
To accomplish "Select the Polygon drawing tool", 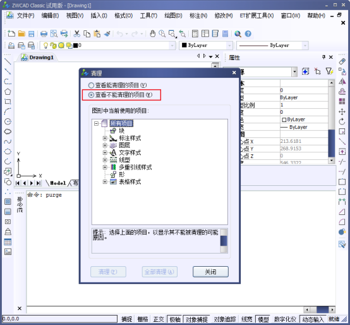I will (x=8, y=92).
